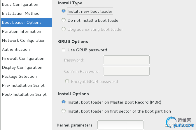Click the Kernel parameters text field

coord(120,125)
